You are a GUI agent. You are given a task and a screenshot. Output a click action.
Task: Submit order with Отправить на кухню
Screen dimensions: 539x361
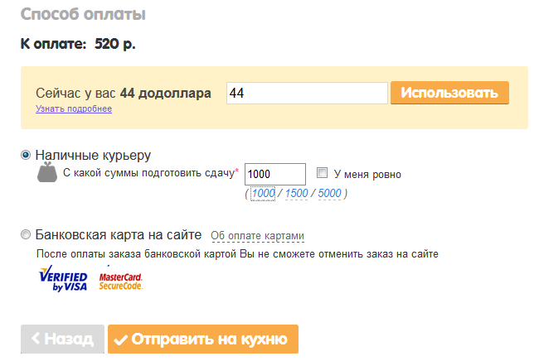click(203, 339)
